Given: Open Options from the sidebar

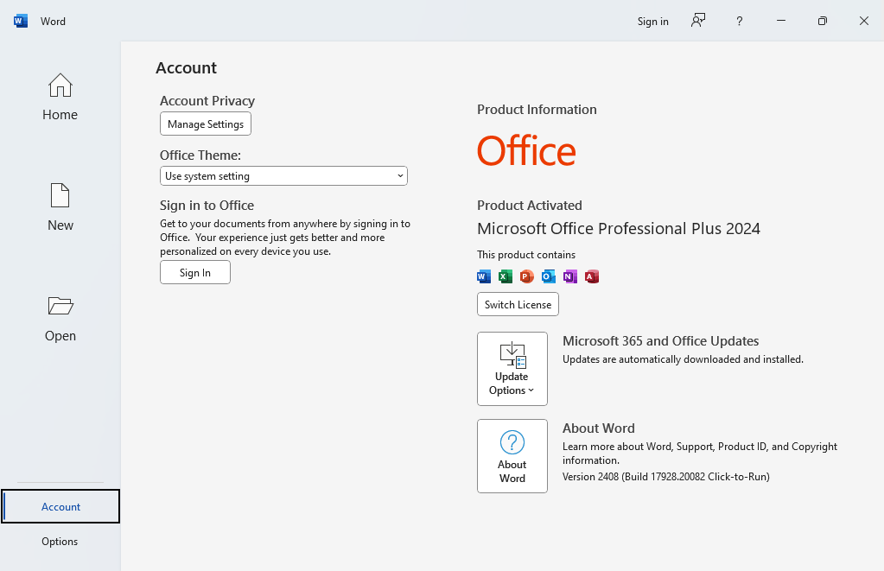Looking at the screenshot, I should coord(60,542).
